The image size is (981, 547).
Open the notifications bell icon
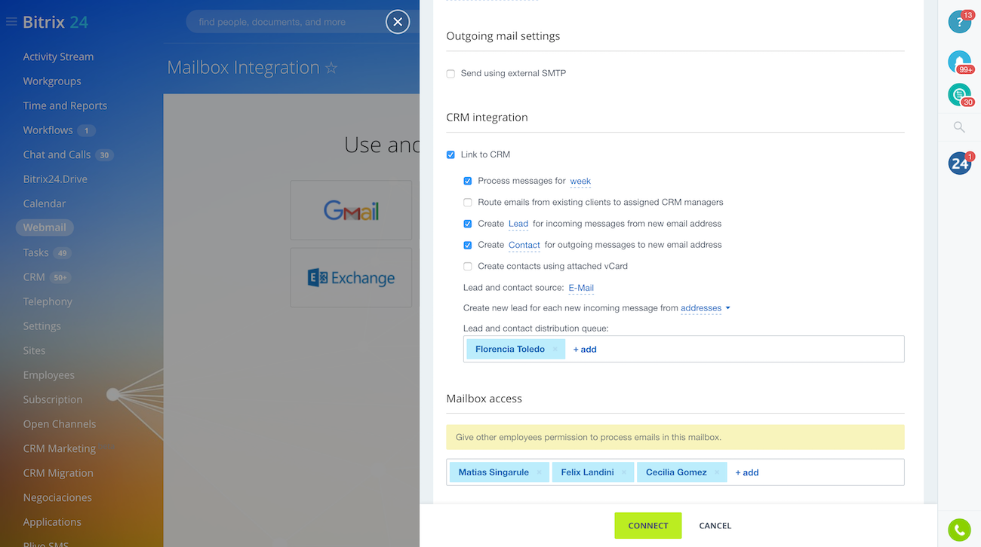click(x=959, y=62)
